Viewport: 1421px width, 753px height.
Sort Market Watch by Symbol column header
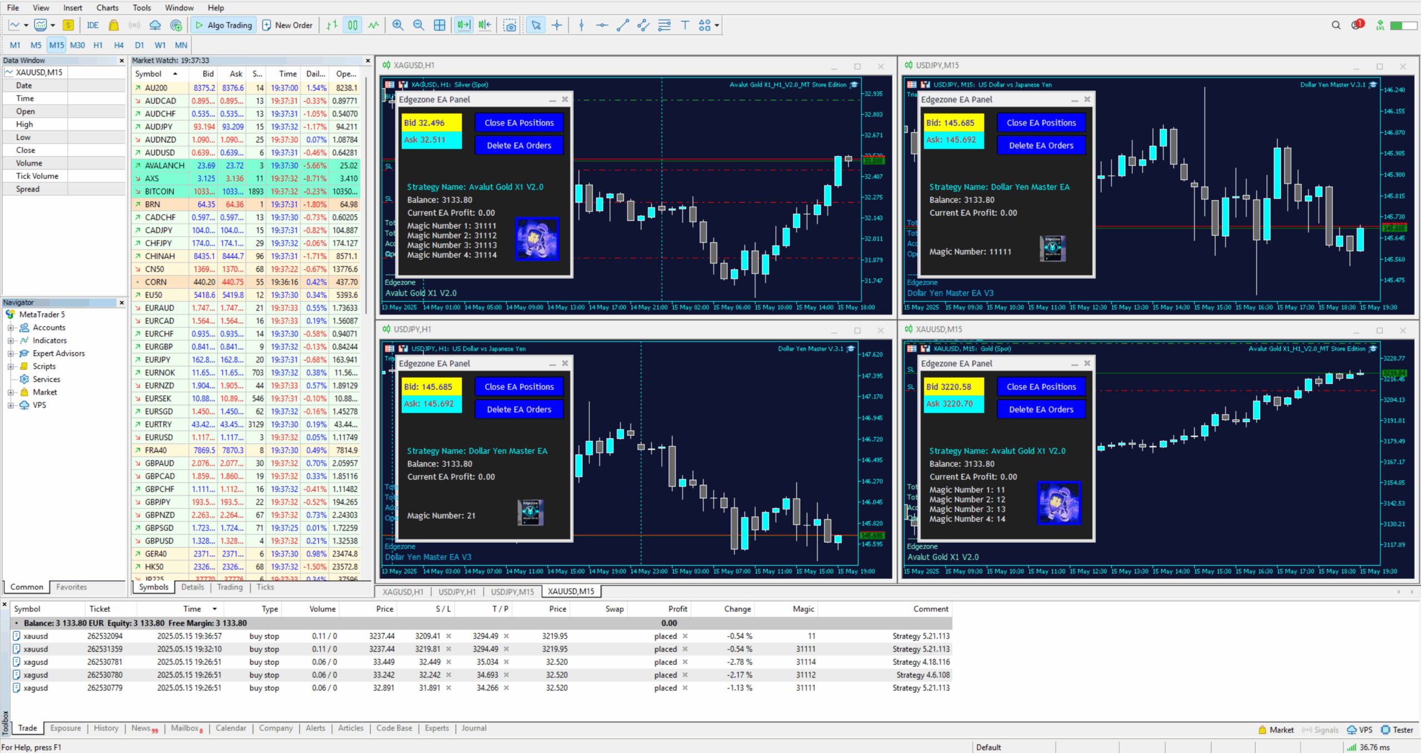click(x=160, y=74)
